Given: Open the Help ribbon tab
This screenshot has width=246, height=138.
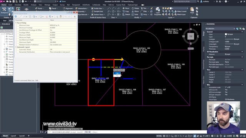Looking at the screenshot, I should 104,5.
